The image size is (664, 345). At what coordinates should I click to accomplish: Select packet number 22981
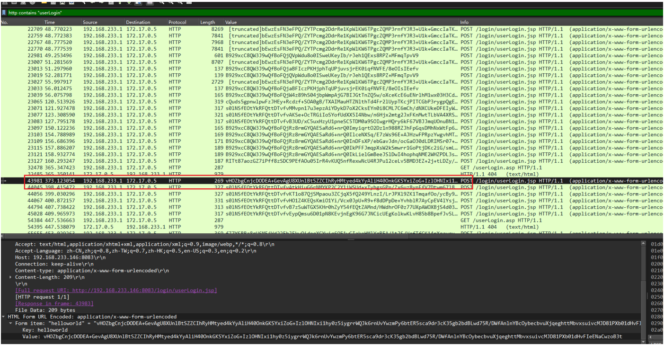(x=331, y=55)
